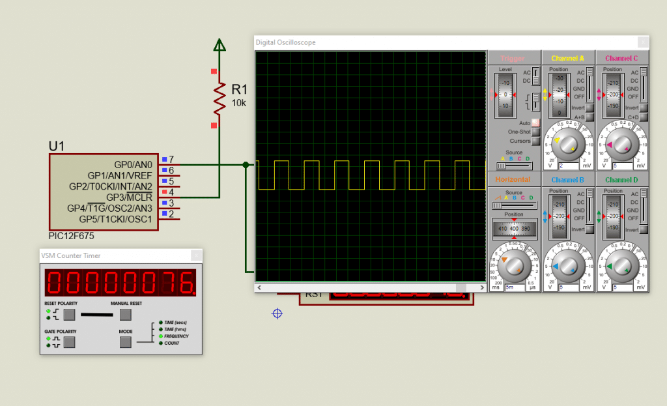The height and width of the screenshot is (406, 667).
Task: Click the oscilloscope horizontal scrollbar thumb
Action: (x=461, y=287)
